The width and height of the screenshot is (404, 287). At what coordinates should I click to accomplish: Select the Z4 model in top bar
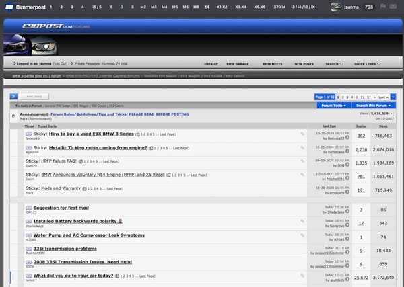click(x=207, y=7)
